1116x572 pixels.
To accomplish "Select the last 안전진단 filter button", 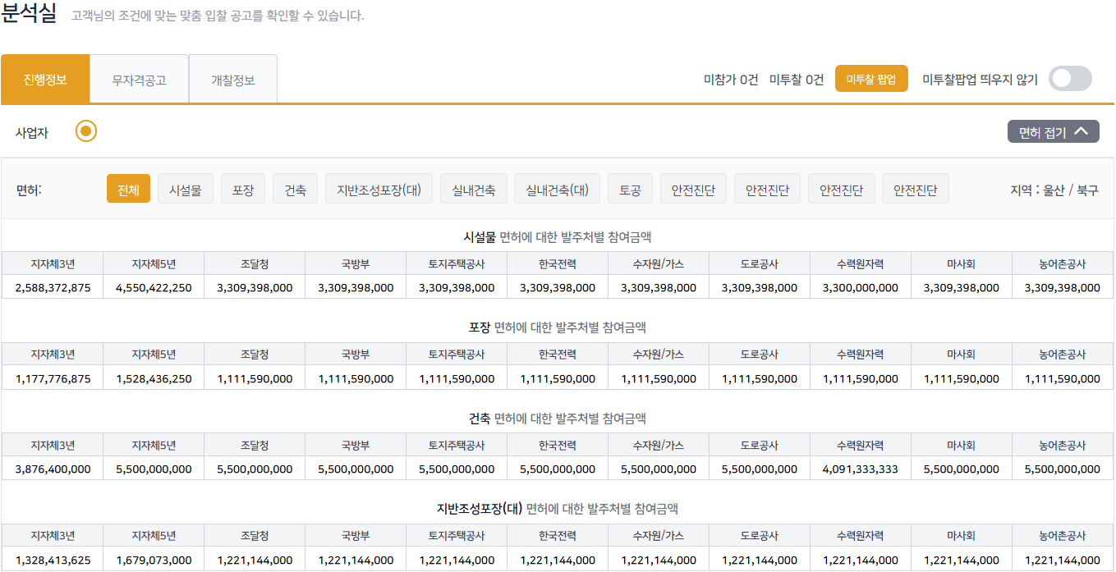I will click(916, 187).
